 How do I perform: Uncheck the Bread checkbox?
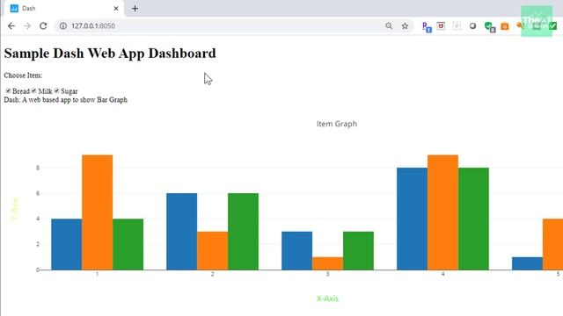(x=8, y=90)
